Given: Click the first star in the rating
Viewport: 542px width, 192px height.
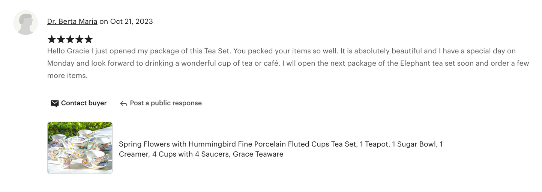Looking at the screenshot, I should pyautogui.click(x=52, y=39).
